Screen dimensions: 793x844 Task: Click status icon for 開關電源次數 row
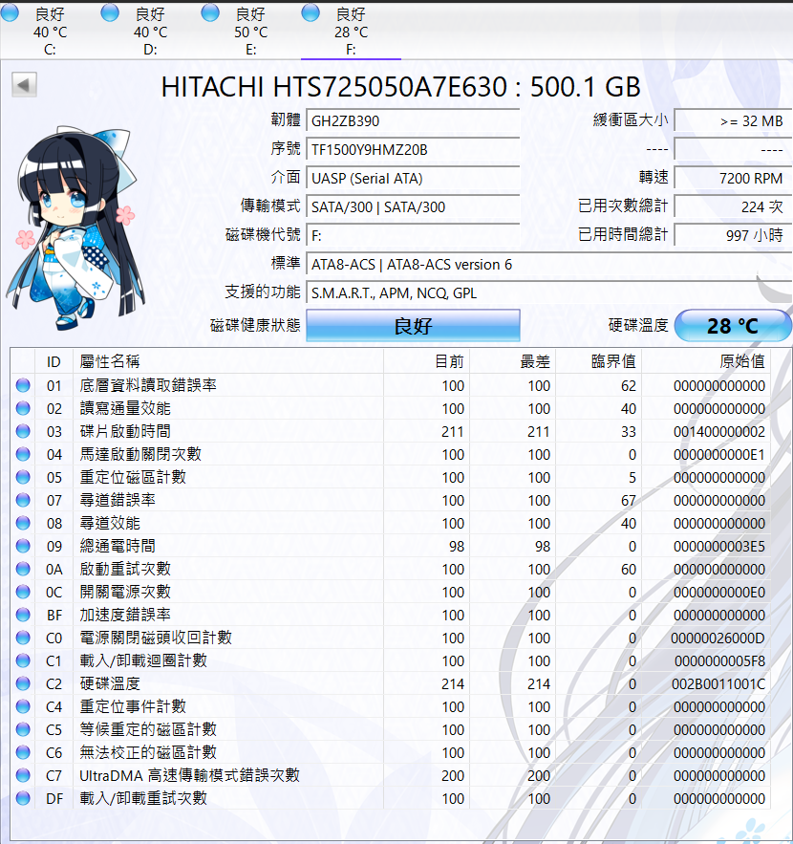pos(23,592)
